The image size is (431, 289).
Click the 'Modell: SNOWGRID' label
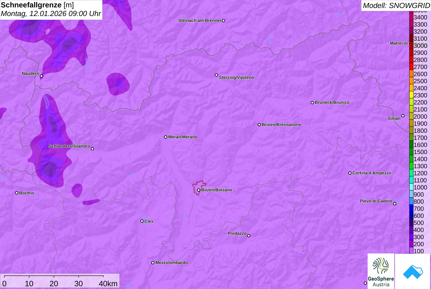pos(396,6)
